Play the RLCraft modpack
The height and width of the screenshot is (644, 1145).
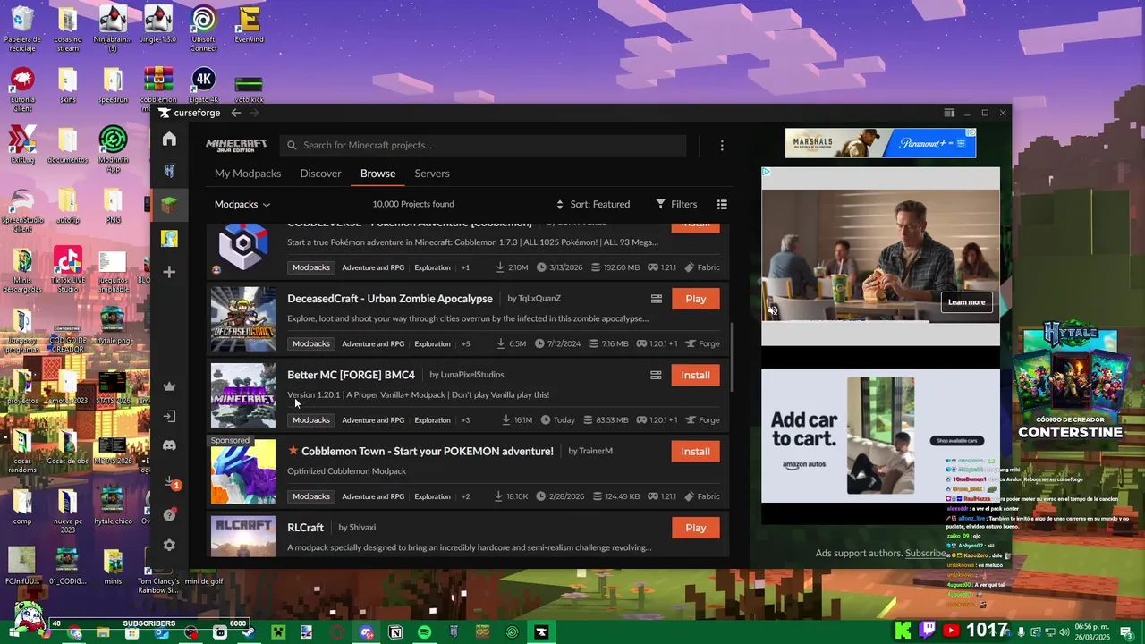[x=696, y=528]
